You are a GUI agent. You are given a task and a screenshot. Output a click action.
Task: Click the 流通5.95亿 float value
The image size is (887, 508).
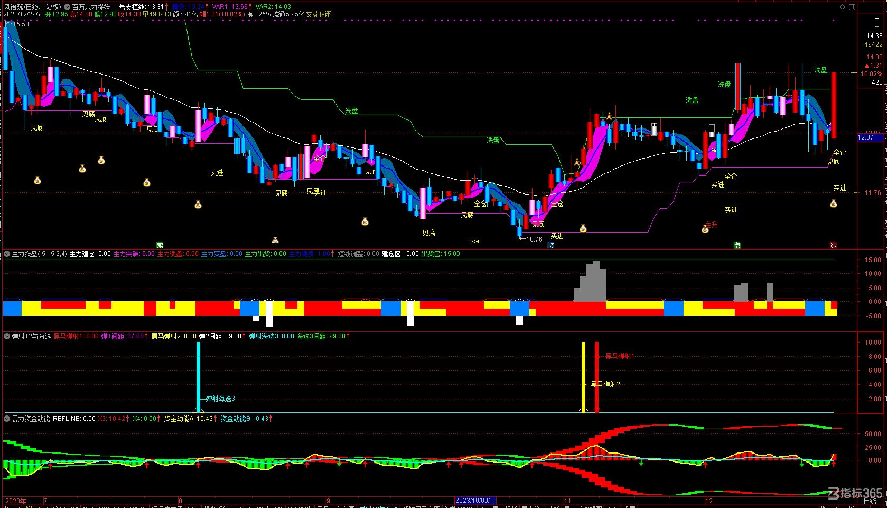pyautogui.click(x=288, y=14)
